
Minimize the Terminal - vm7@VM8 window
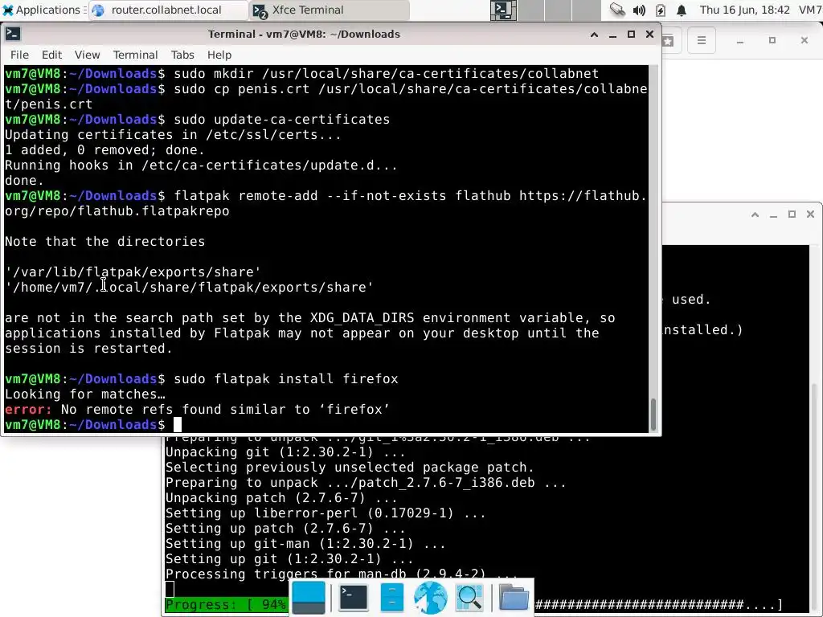tap(612, 35)
